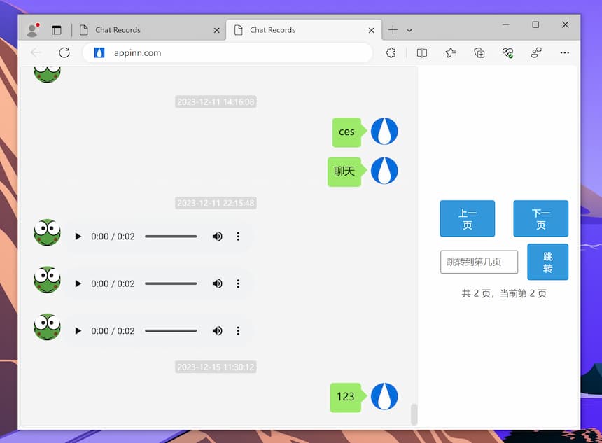
Task: Open a new browser tab
Action: coord(393,30)
